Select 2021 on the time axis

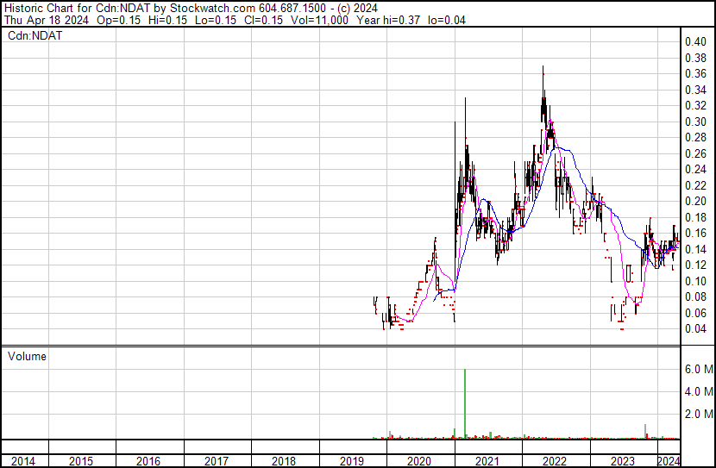[x=487, y=461]
